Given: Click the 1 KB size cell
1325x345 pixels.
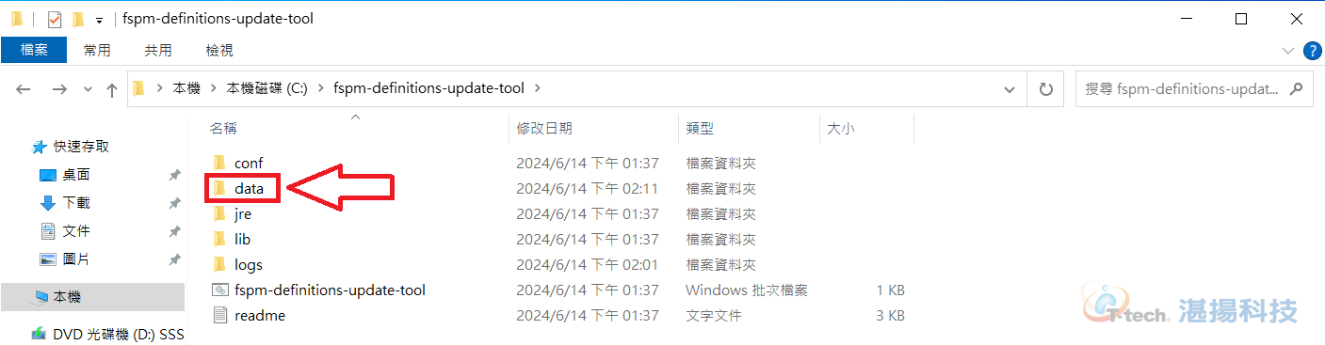Looking at the screenshot, I should [x=890, y=290].
